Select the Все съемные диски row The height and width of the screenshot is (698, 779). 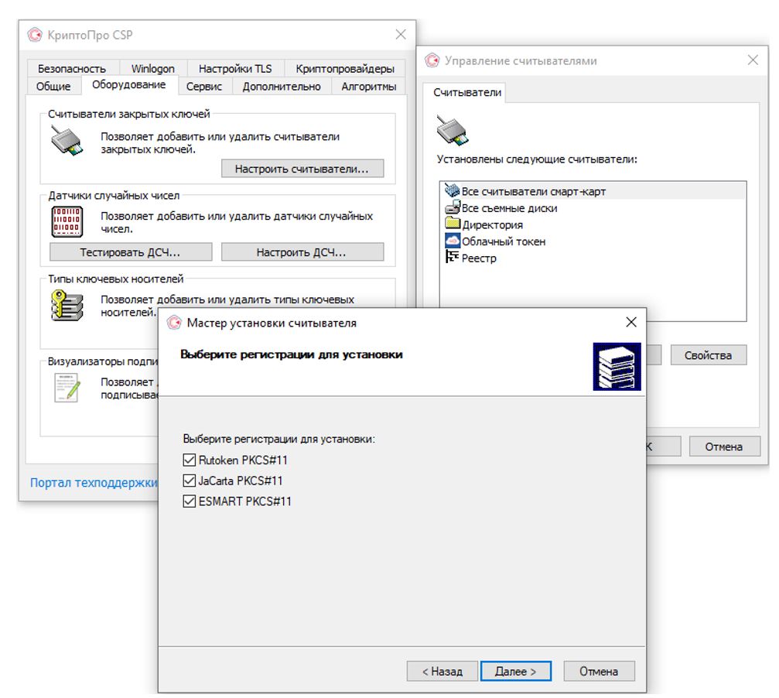pos(593,207)
